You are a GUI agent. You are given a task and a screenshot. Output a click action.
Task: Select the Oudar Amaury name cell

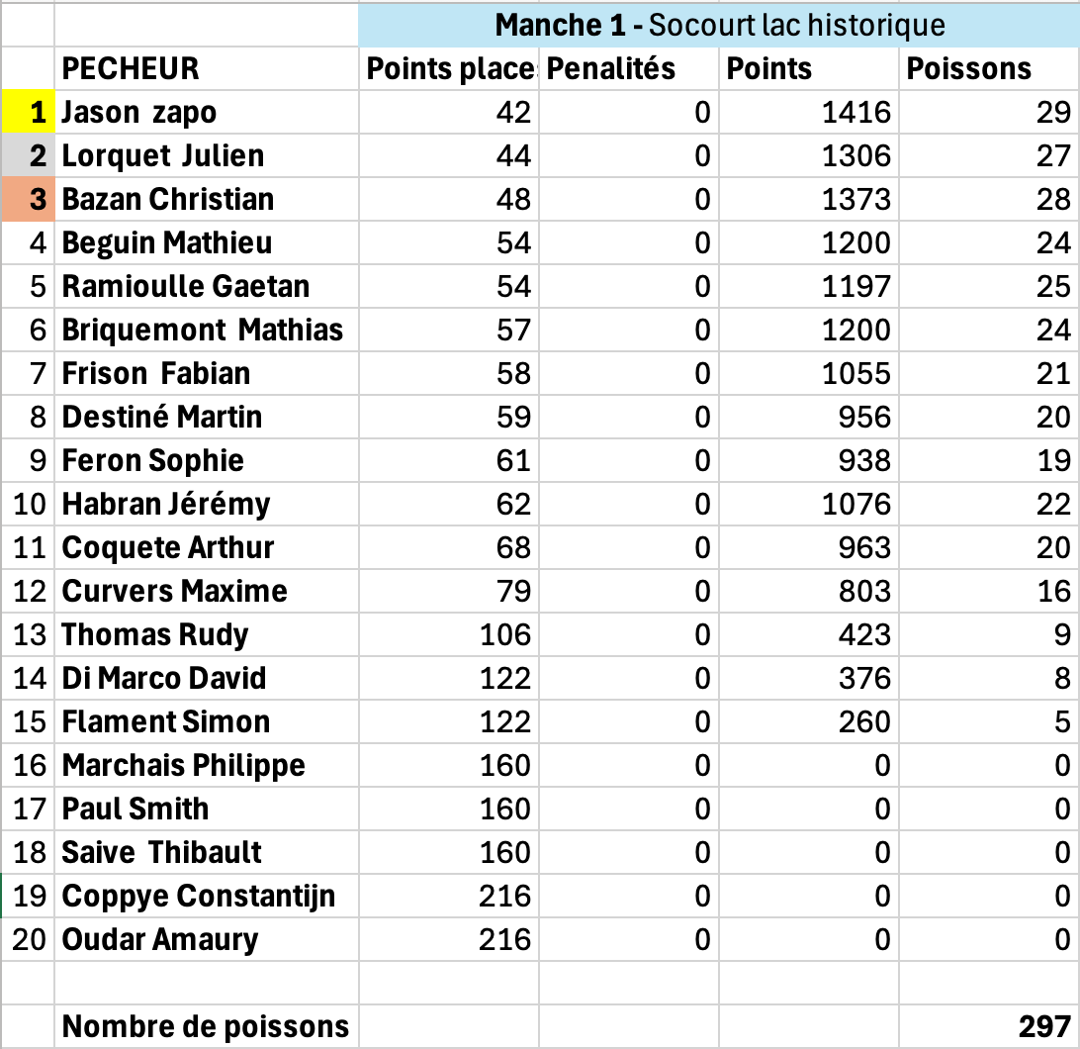pos(160,939)
